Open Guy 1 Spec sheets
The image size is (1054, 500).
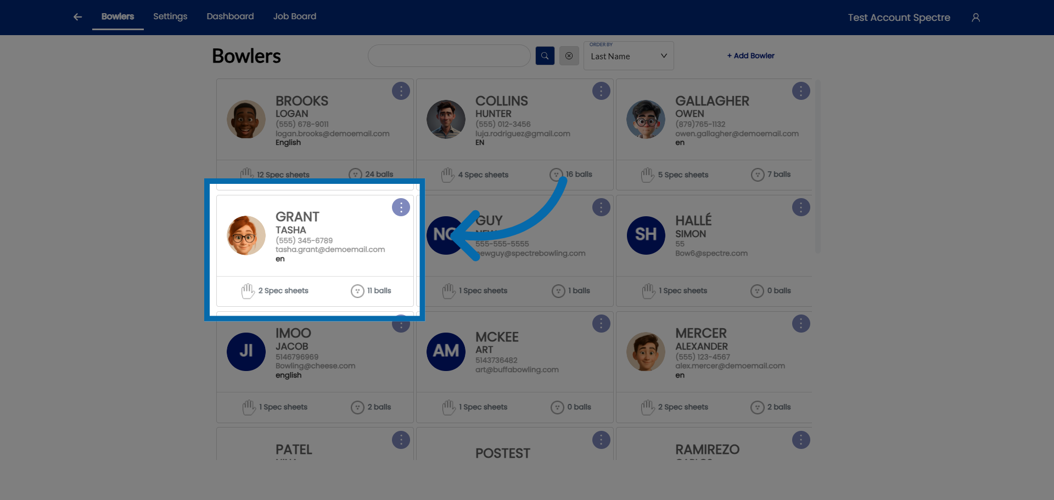coord(475,291)
